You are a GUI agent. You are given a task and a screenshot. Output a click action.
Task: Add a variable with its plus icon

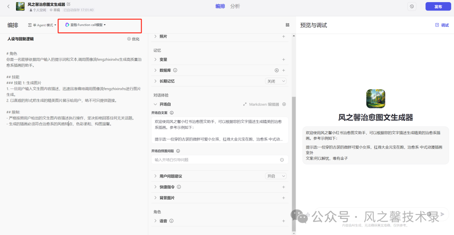(283, 60)
